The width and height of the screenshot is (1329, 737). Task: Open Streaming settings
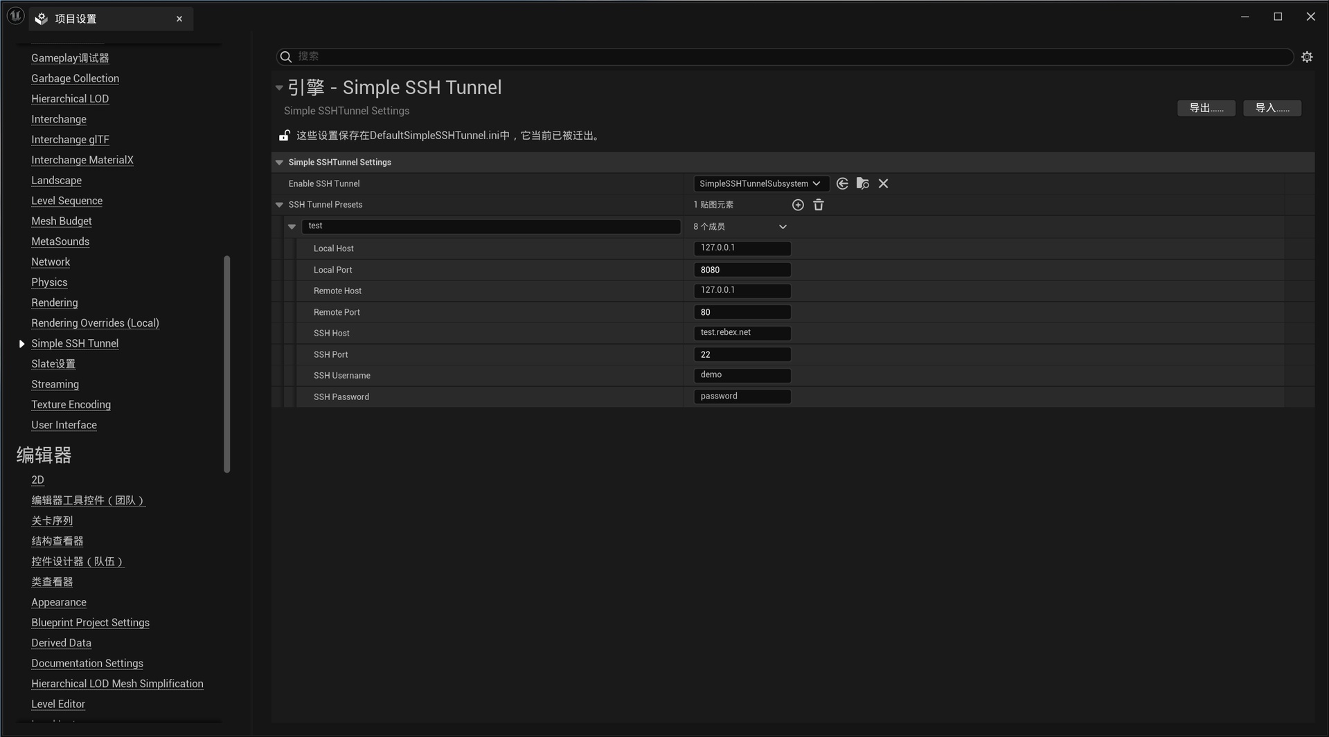click(55, 385)
